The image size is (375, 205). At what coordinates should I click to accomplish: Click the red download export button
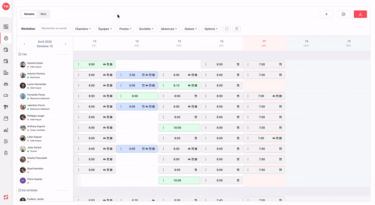pyautogui.click(x=360, y=14)
